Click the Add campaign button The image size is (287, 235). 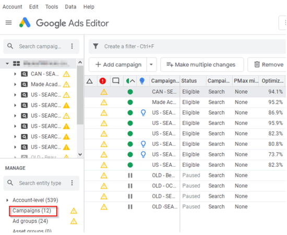[118, 65]
